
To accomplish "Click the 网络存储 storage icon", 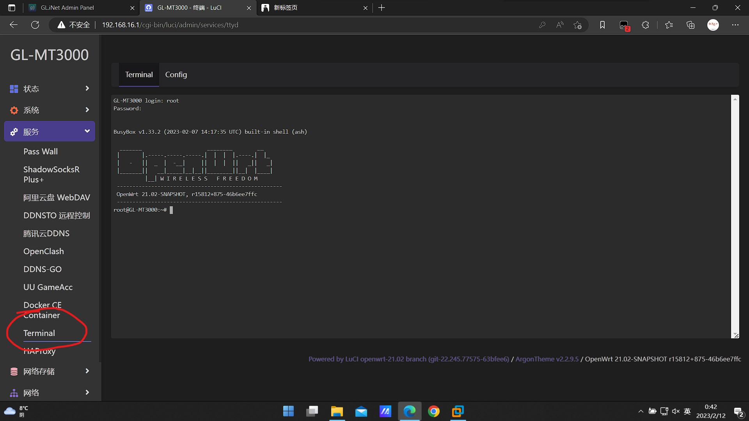I will point(14,371).
